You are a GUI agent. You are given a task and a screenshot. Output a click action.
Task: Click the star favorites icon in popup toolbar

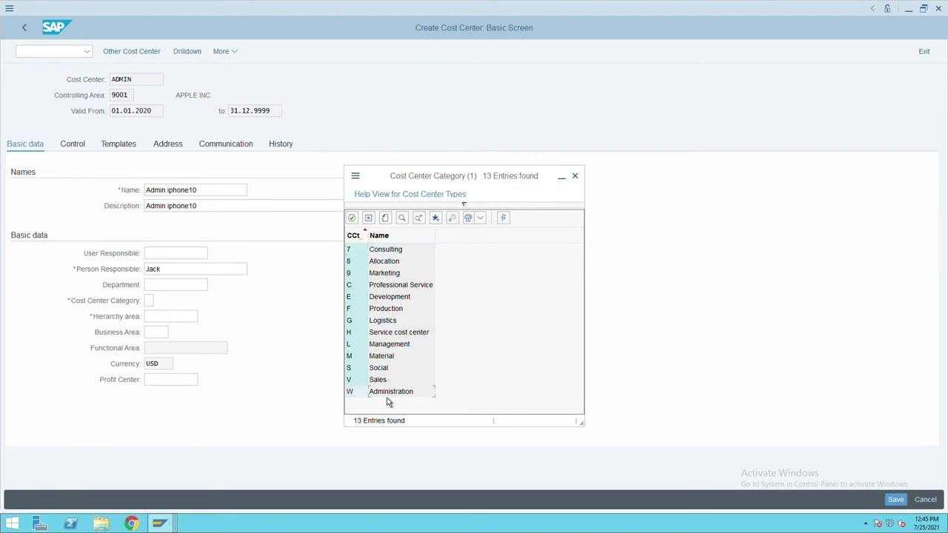tap(435, 218)
